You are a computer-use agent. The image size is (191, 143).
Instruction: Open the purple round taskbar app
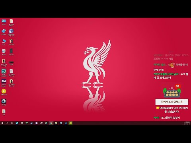(x=36, y=123)
